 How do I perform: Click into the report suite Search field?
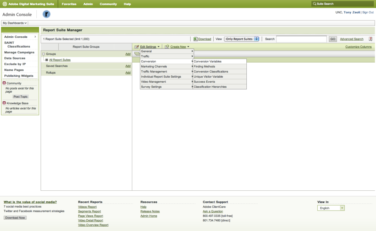(x=301, y=39)
